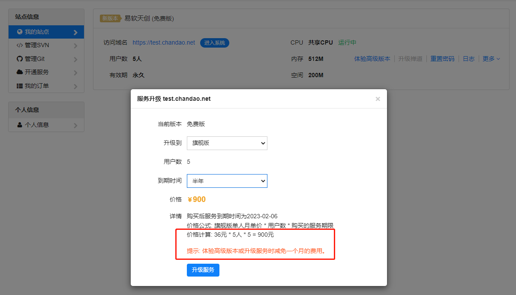This screenshot has width=516, height=295.
Task: Click the list icon beside 我的订单
Action: click(20, 86)
